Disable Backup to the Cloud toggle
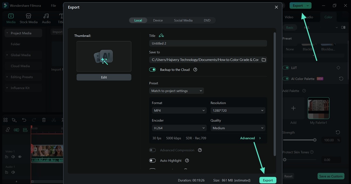Image resolution: width=351 pixels, height=184 pixels. (x=153, y=70)
